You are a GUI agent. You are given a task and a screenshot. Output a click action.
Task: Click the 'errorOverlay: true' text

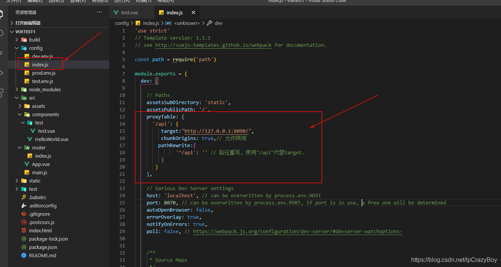point(173,217)
